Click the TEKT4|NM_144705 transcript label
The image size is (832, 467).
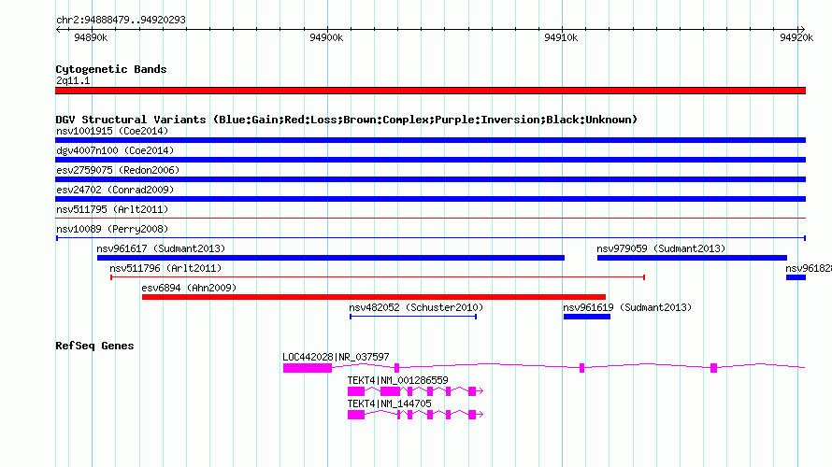390,403
